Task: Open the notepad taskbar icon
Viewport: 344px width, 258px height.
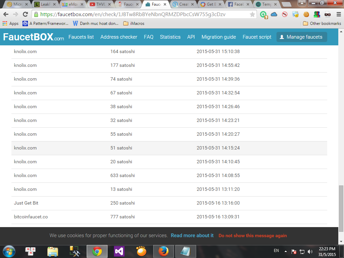Action: 185,251
